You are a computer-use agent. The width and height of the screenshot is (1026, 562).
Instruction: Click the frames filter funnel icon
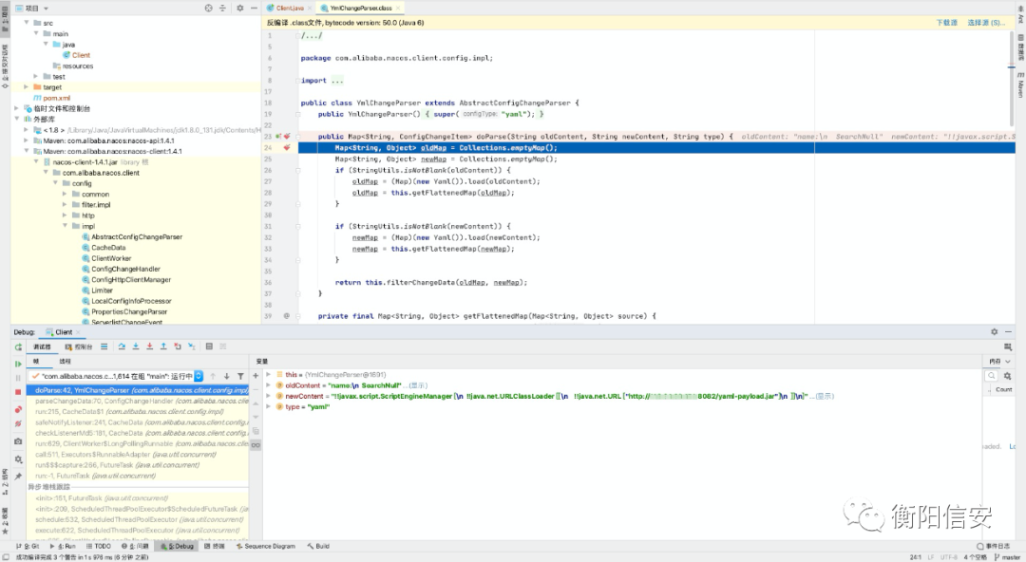point(240,376)
